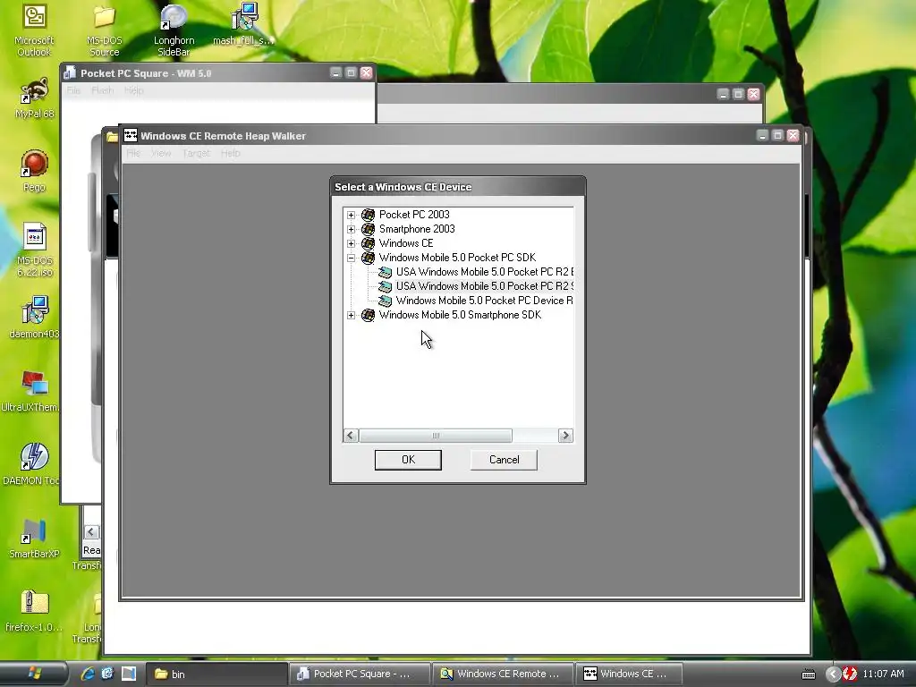Select Smartphone 2003 in device tree

coord(417,229)
